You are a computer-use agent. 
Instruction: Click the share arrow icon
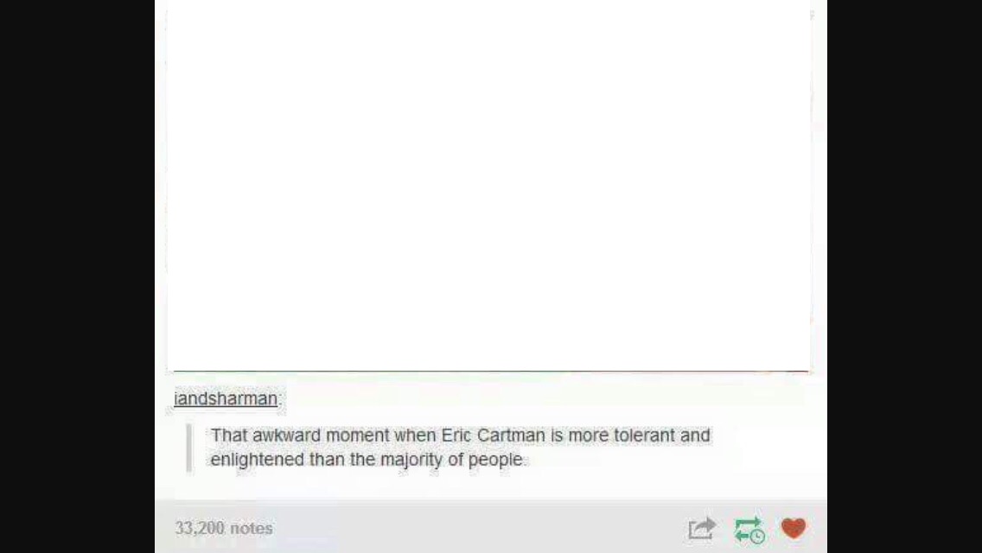pos(701,529)
